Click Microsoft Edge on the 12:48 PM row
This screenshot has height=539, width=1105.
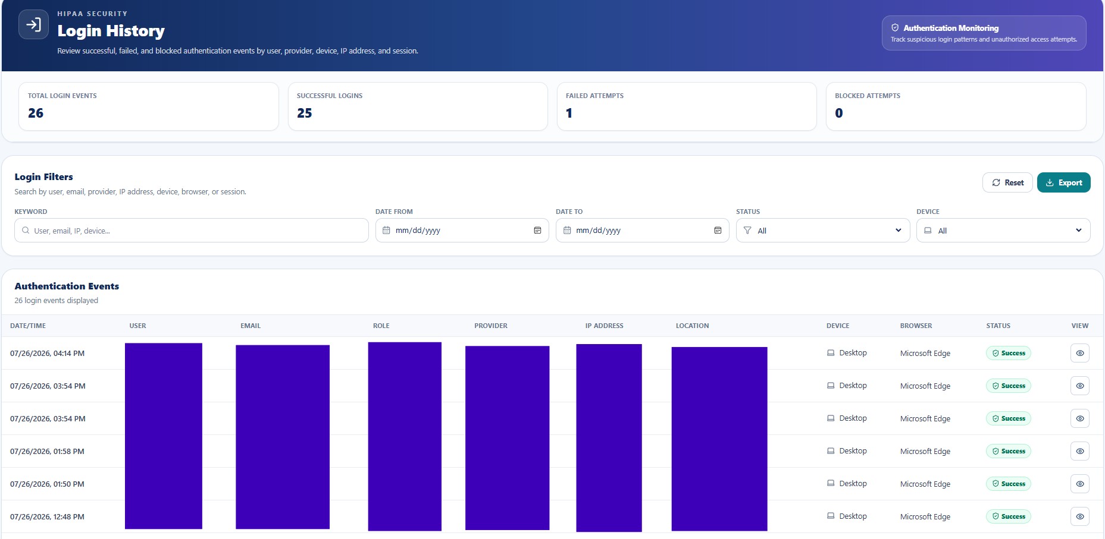(925, 516)
